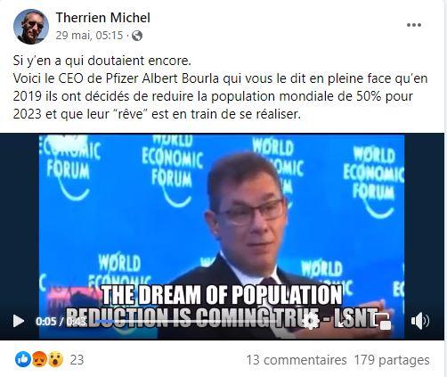Open the post timestamp 29 mai, 05:15
This screenshot has height=377, width=447.
[x=89, y=36]
